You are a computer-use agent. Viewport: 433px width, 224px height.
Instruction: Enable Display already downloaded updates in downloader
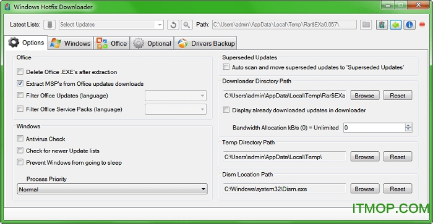pos(226,110)
